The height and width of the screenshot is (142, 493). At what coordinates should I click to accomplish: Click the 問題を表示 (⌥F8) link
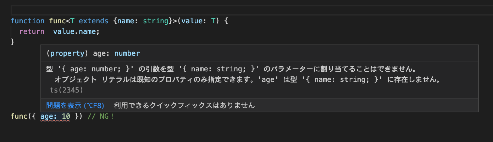(x=75, y=105)
